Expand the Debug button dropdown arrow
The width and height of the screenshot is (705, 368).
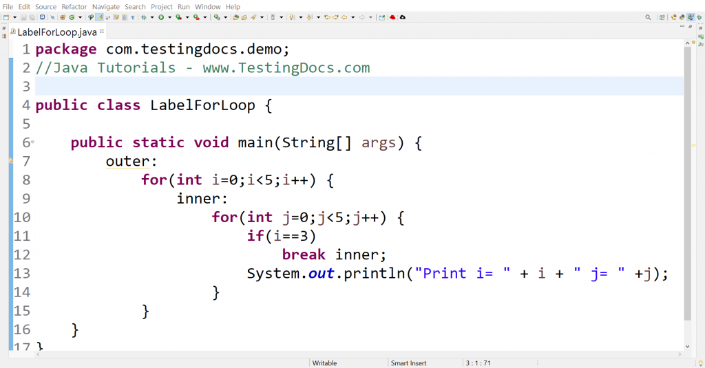coord(152,17)
